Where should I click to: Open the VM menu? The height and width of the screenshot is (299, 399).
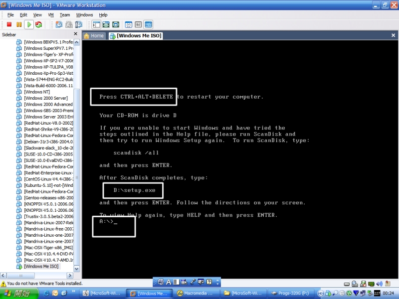pyautogui.click(x=51, y=15)
